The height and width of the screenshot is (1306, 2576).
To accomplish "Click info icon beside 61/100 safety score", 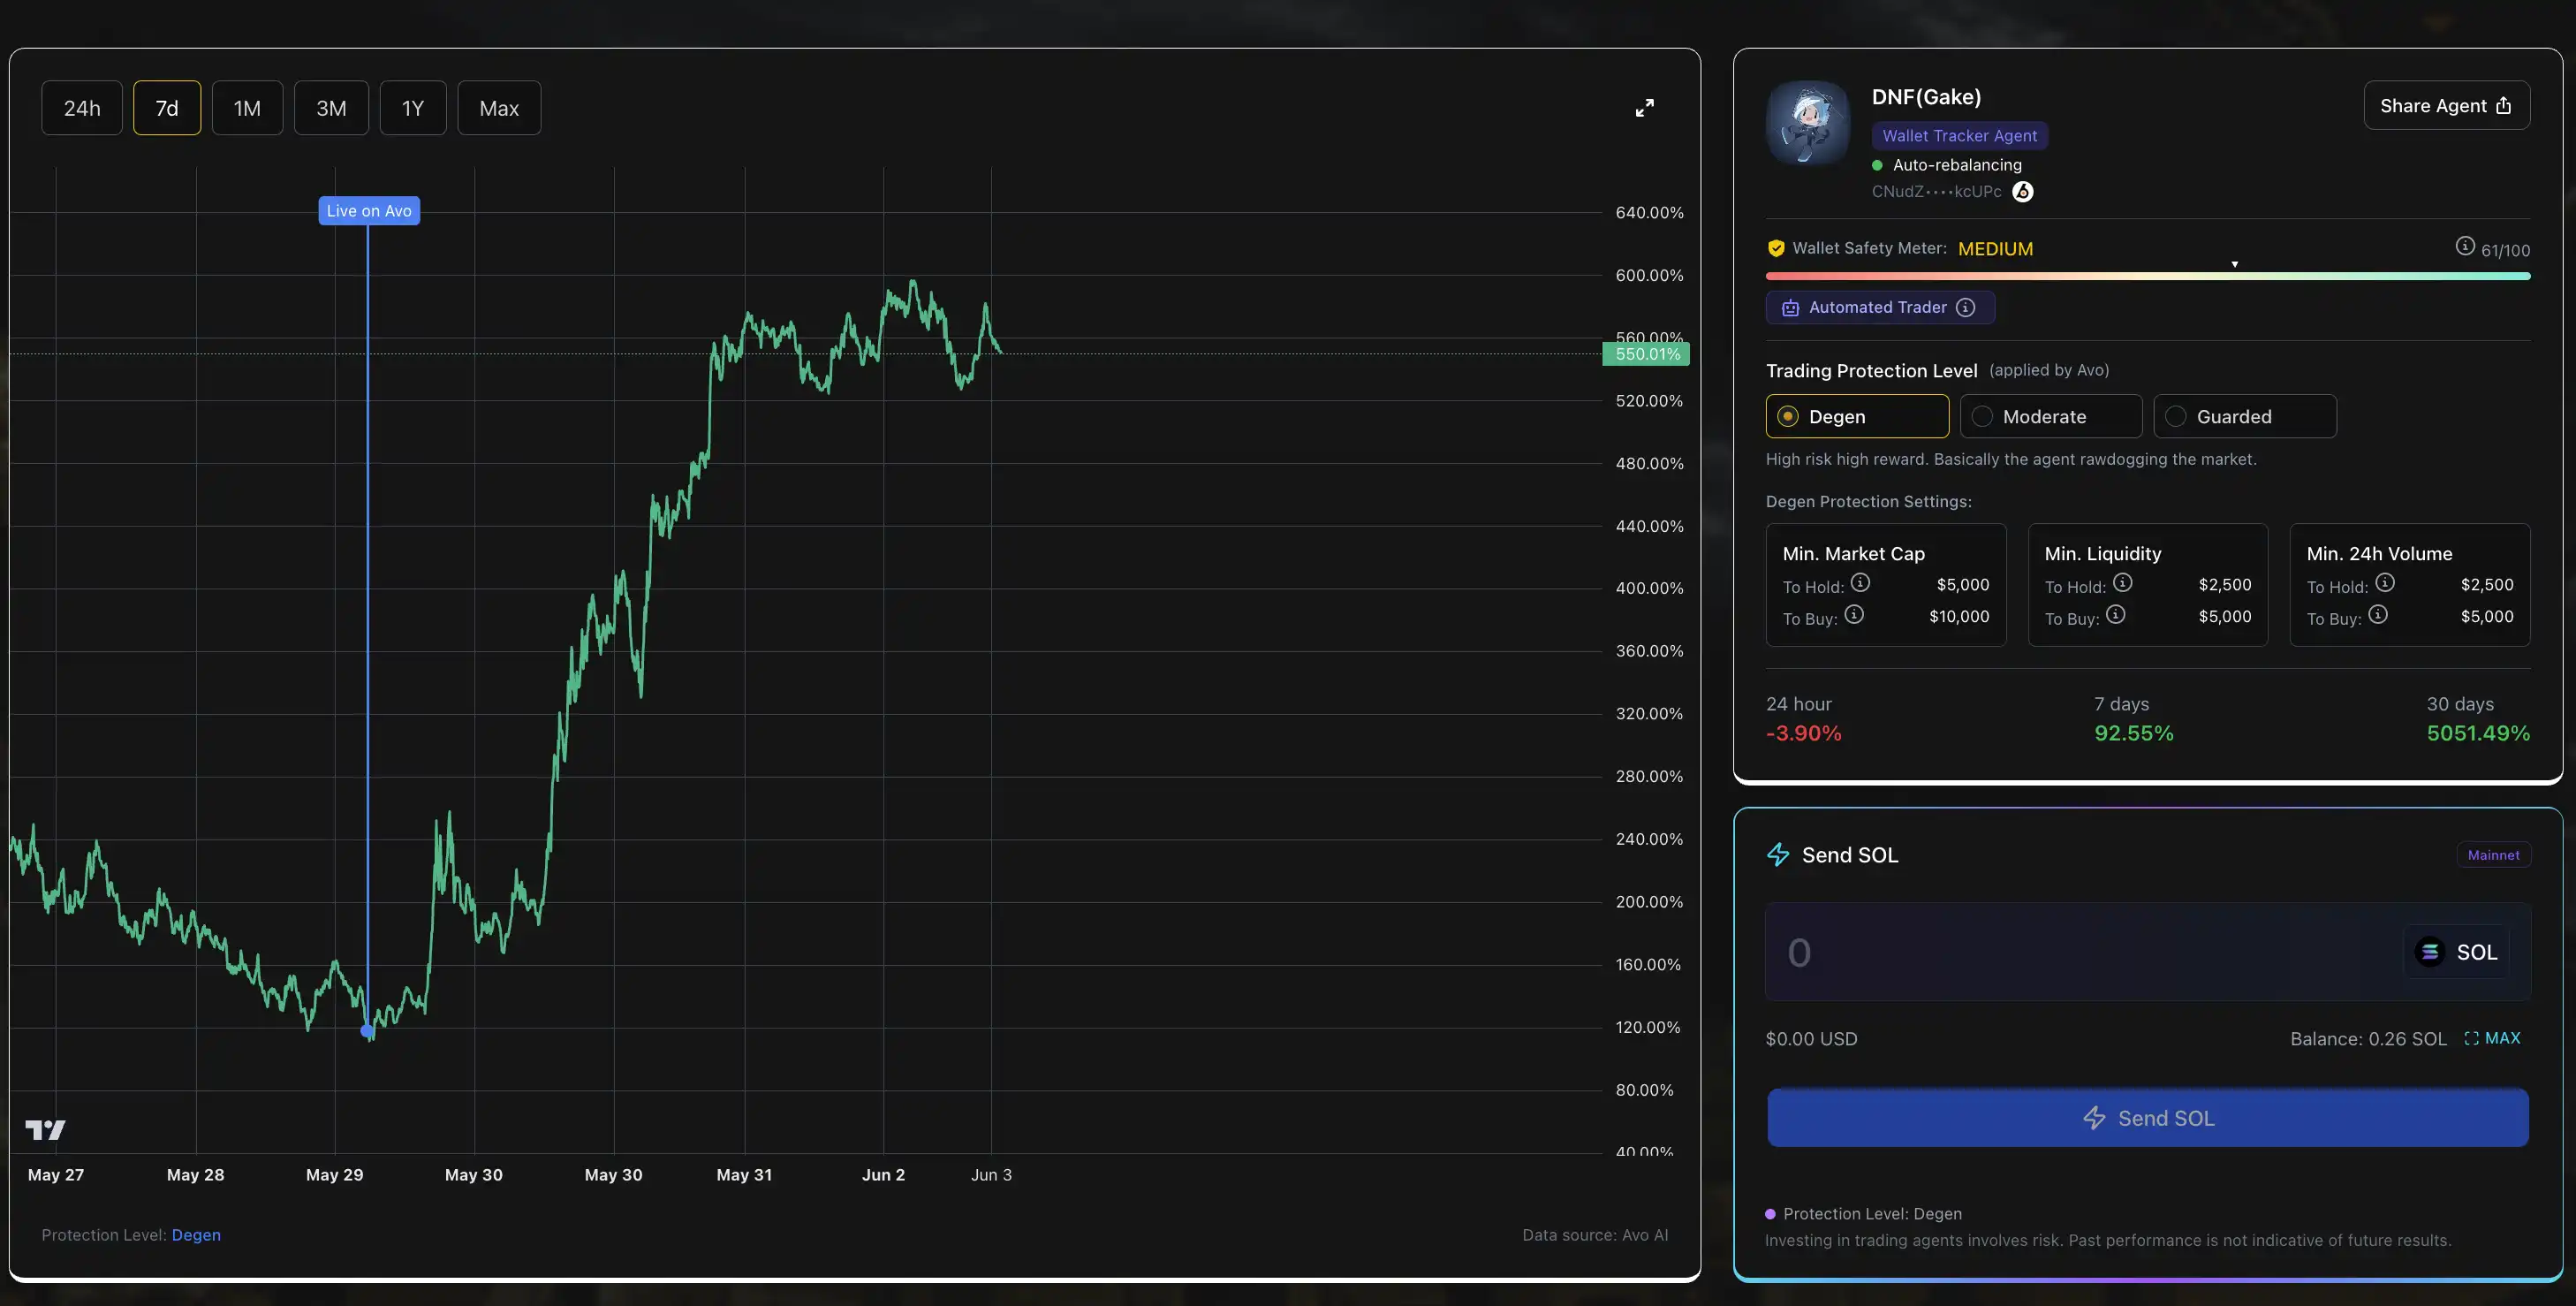I will (x=2464, y=246).
